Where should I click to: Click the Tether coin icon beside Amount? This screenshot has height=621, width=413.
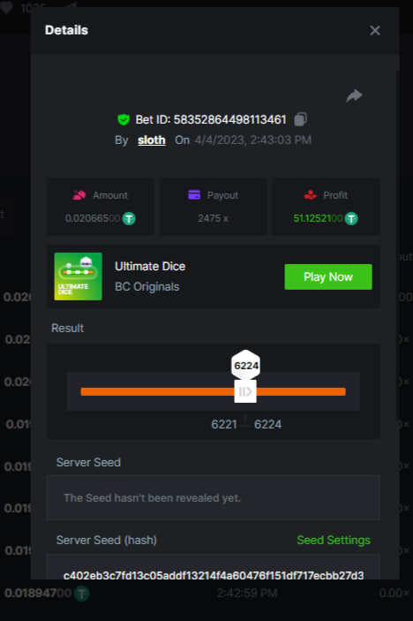(129, 218)
